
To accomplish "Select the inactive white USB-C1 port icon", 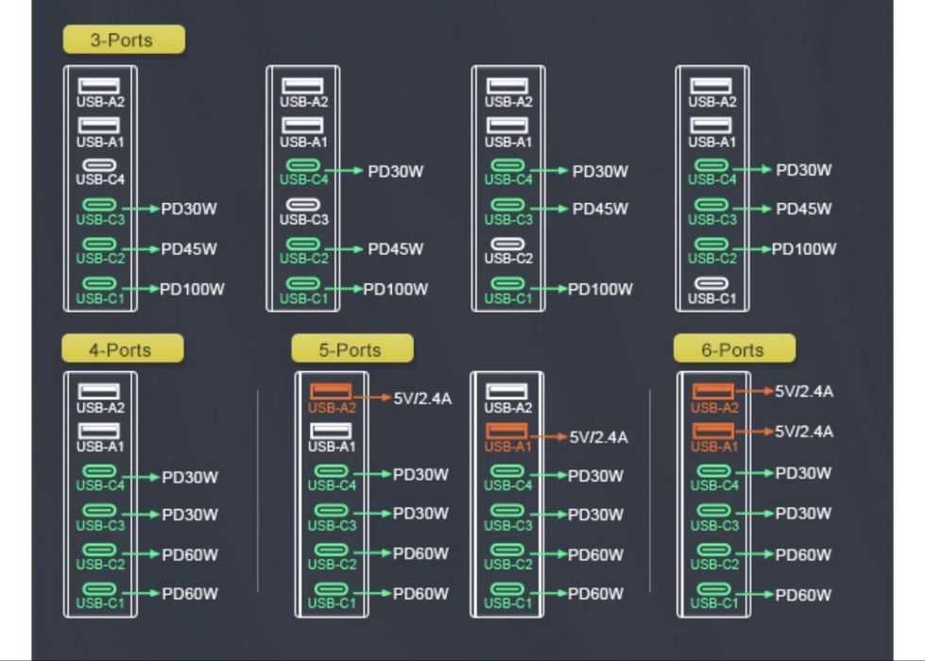I will pyautogui.click(x=711, y=283).
